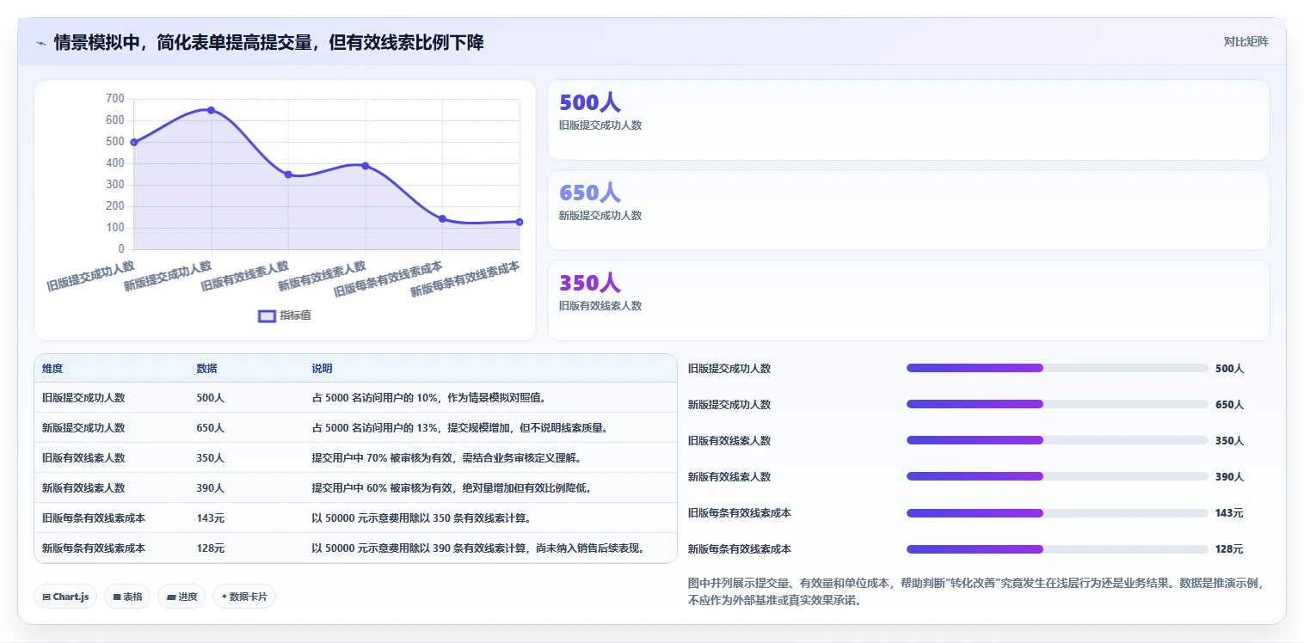Click the 表格 chip
The height and width of the screenshot is (643, 1304).
click(x=127, y=597)
